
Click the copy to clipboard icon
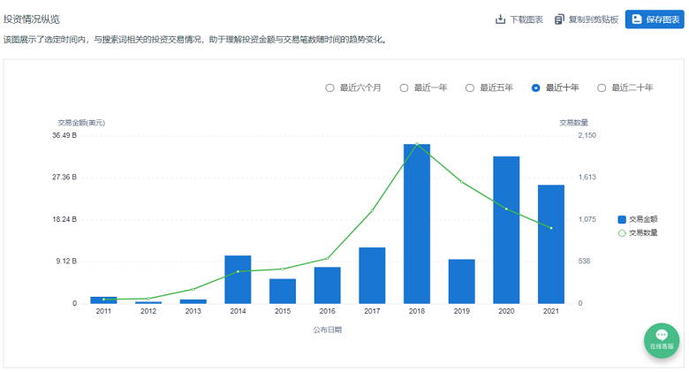559,19
